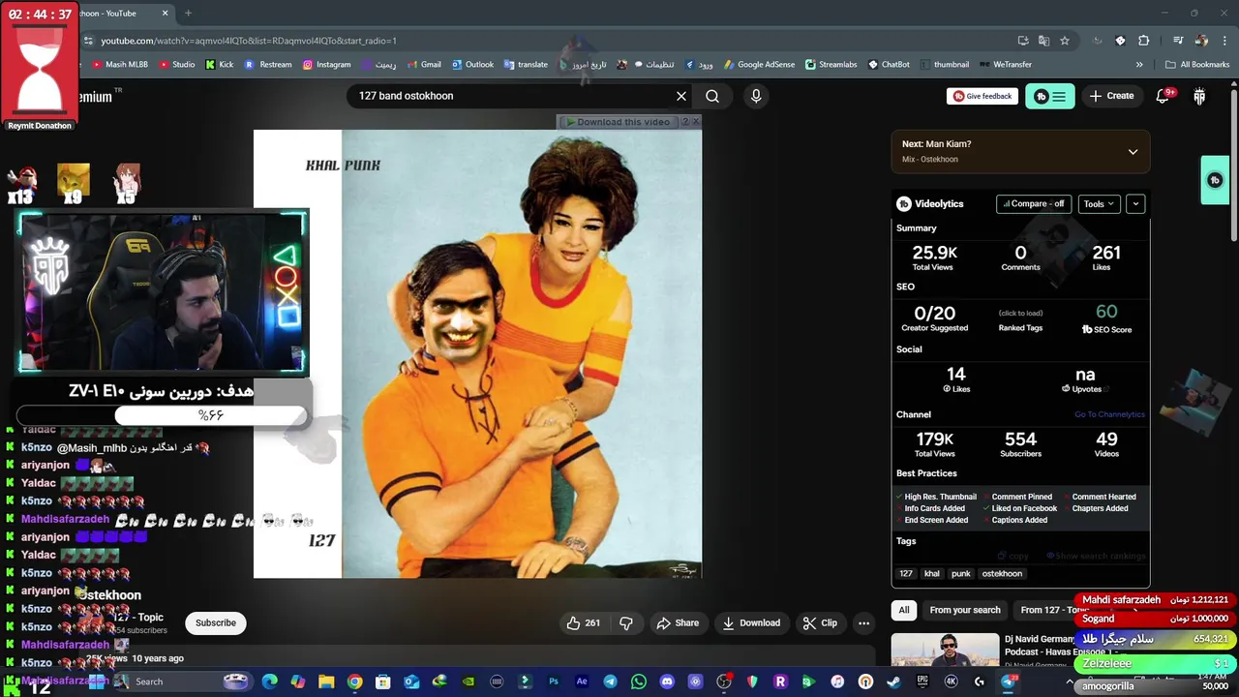Share the video
The height and width of the screenshot is (697, 1239).
[x=677, y=623]
